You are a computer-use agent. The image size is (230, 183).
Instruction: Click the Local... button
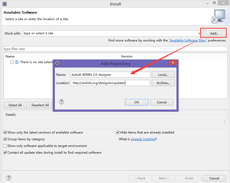tap(163, 75)
